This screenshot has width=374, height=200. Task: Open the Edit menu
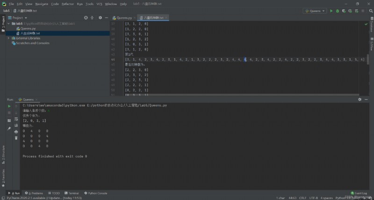tap(20, 4)
